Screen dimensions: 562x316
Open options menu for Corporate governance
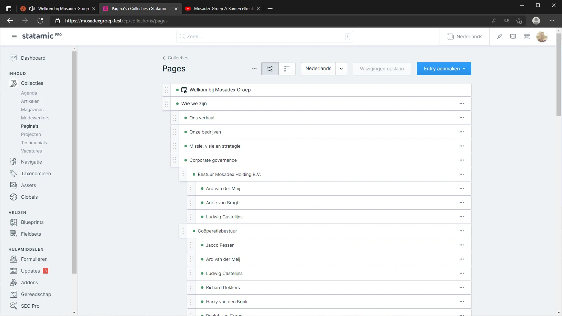pyautogui.click(x=462, y=160)
